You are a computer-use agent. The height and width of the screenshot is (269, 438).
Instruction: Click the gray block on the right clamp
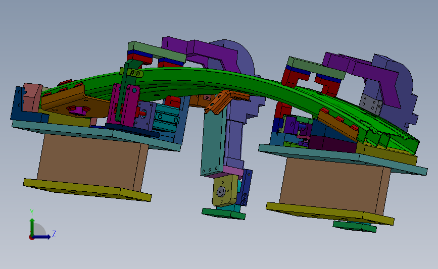[x=371, y=104]
